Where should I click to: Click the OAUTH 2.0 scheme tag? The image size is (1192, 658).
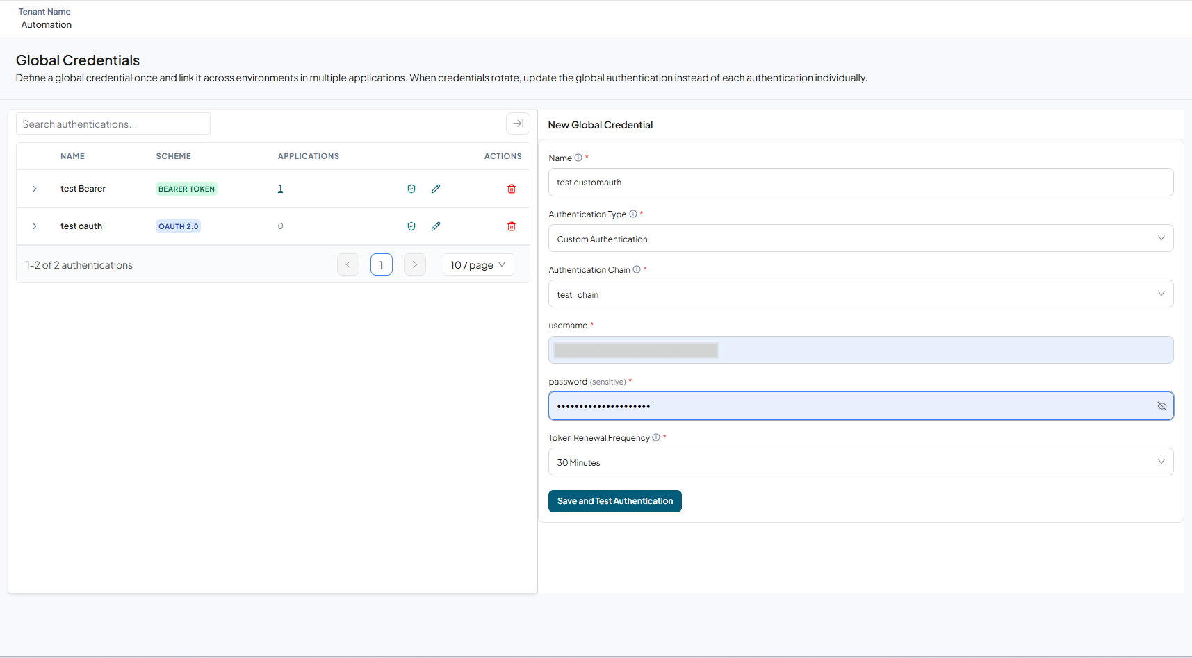coord(178,226)
